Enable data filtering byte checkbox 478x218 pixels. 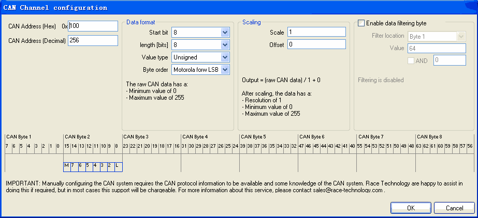point(361,23)
